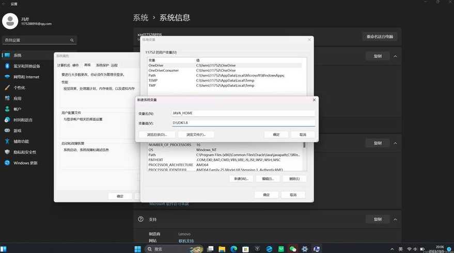Switch to Computer Name tab in System Properties
This screenshot has height=253, width=454.
tap(64, 66)
